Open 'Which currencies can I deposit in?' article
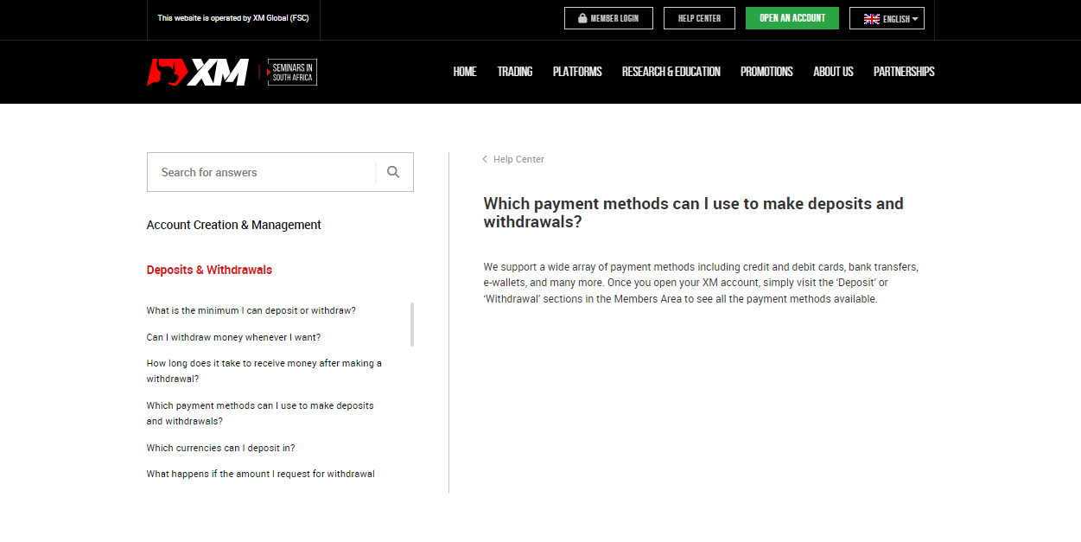The image size is (1081, 542). pyautogui.click(x=221, y=447)
